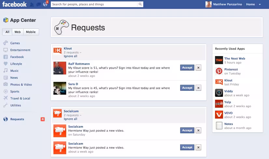Open the Games category
This screenshot has width=269, height=159.
tap(15, 43)
